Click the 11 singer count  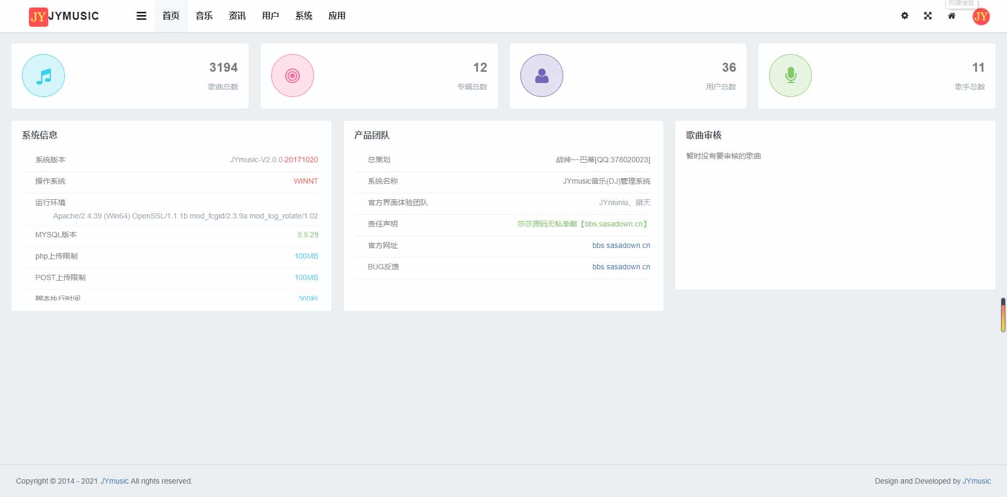(x=978, y=67)
